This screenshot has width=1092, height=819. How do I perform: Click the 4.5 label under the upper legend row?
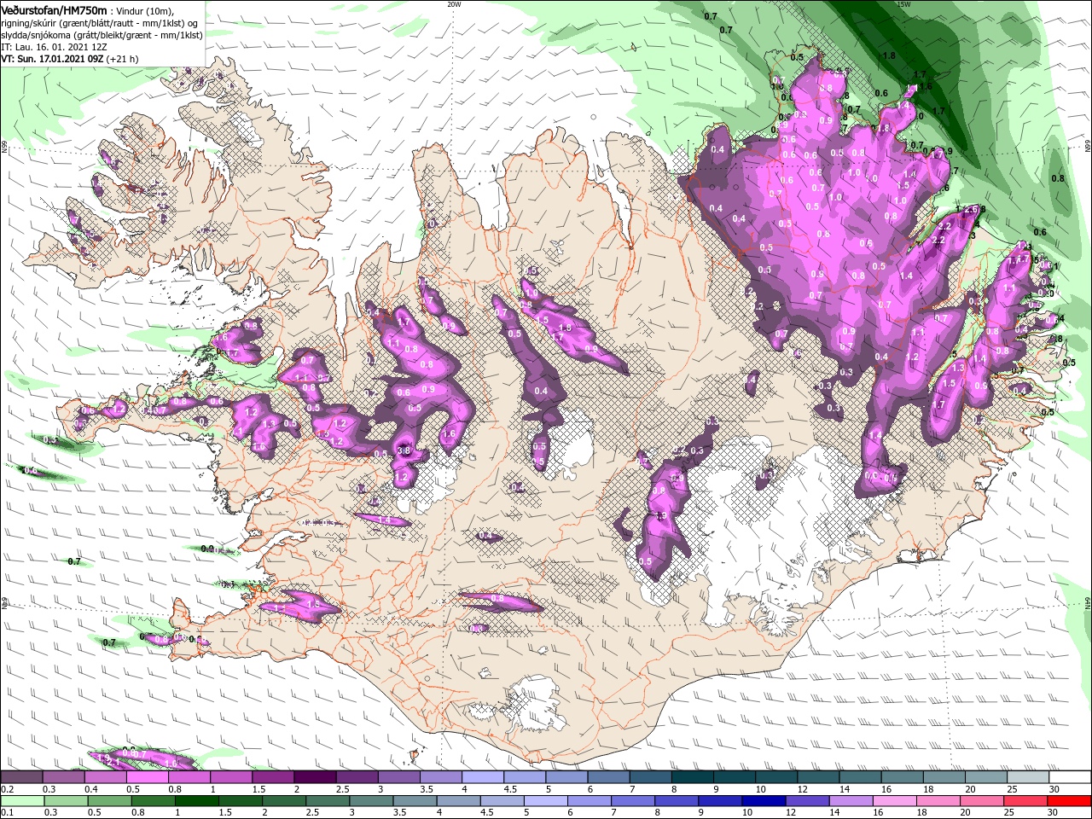pyautogui.click(x=510, y=789)
